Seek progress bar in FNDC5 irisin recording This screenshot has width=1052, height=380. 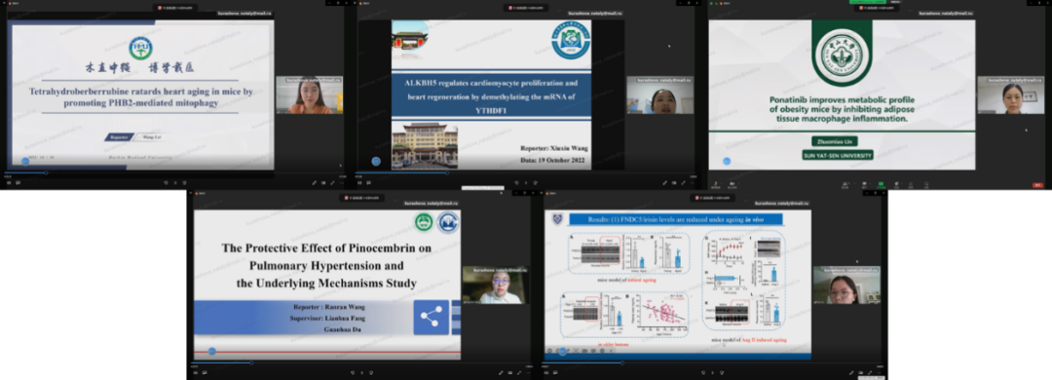tap(713, 362)
